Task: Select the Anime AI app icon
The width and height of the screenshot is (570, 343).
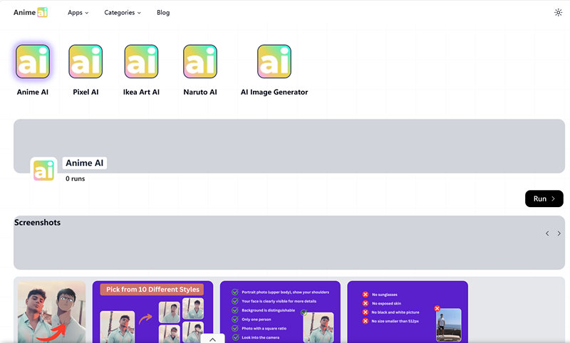Action: (x=33, y=61)
